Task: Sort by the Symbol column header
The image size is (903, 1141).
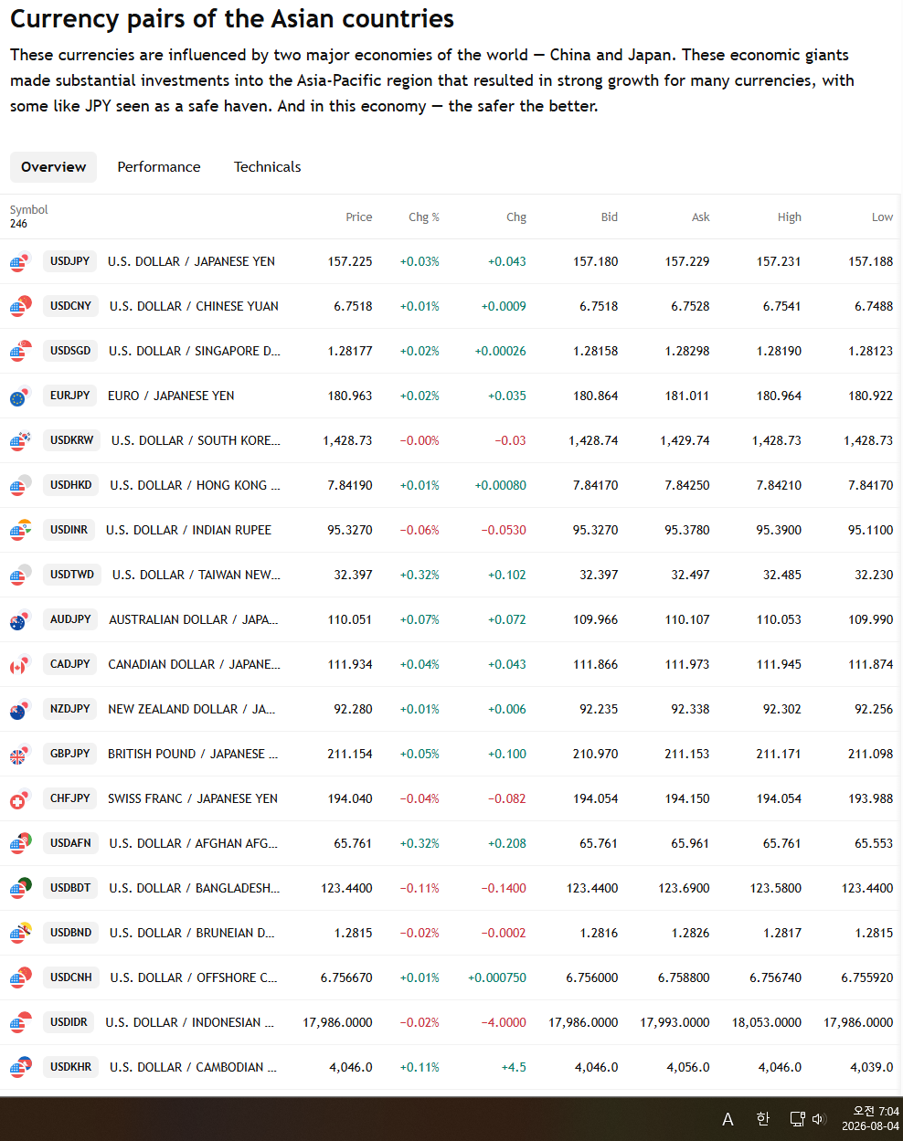Action: [29, 210]
